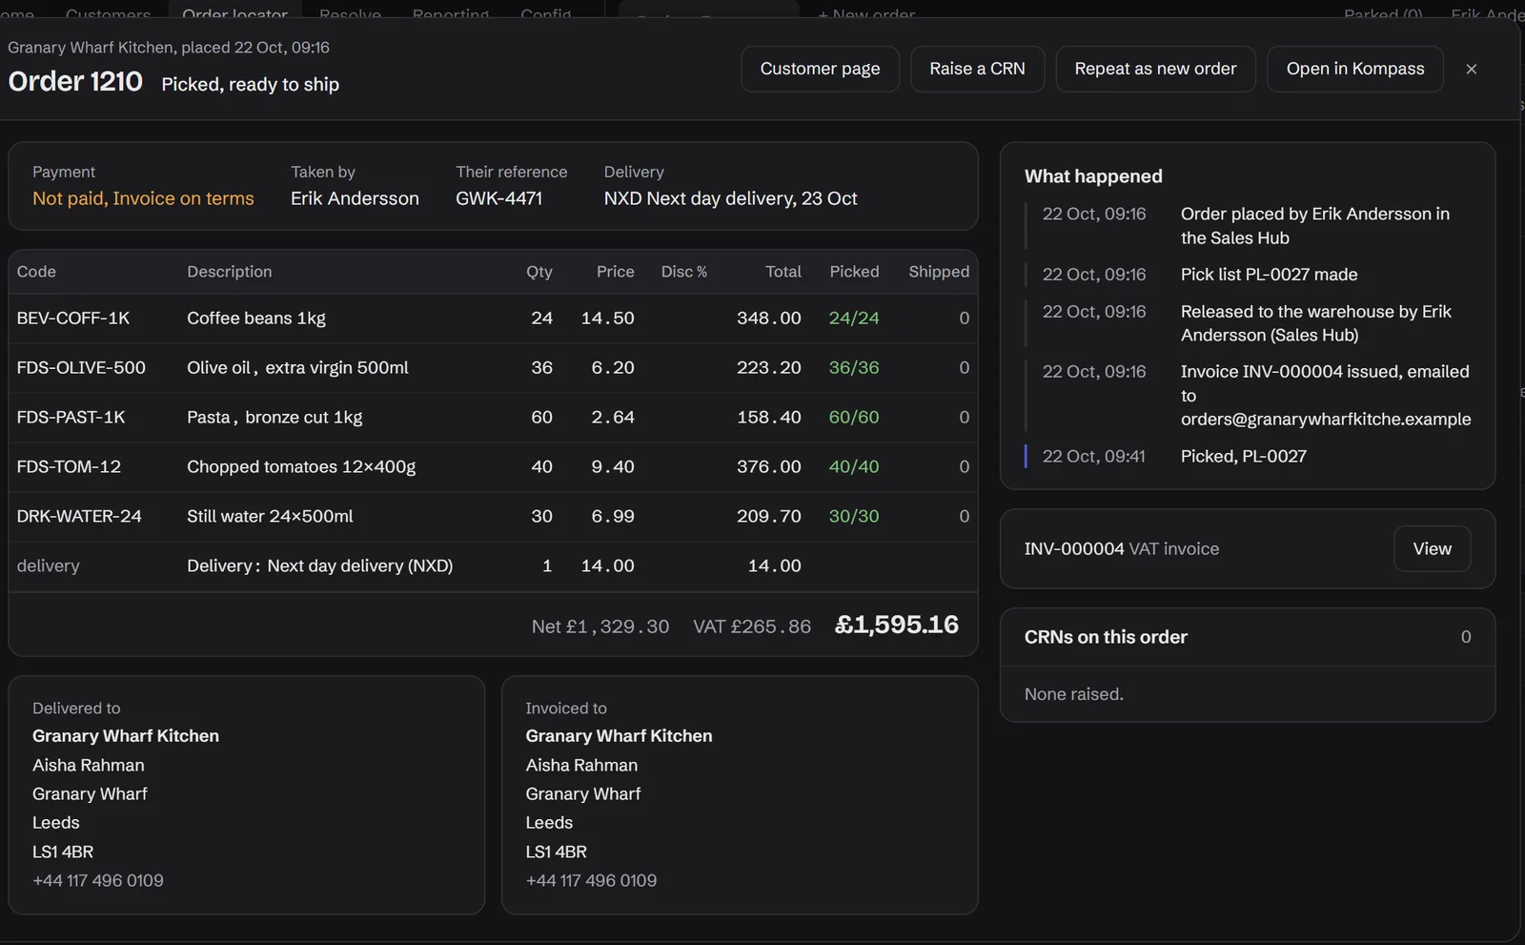The width and height of the screenshot is (1525, 945).
Task: Open Parked (0) orders
Action: pos(1383,12)
